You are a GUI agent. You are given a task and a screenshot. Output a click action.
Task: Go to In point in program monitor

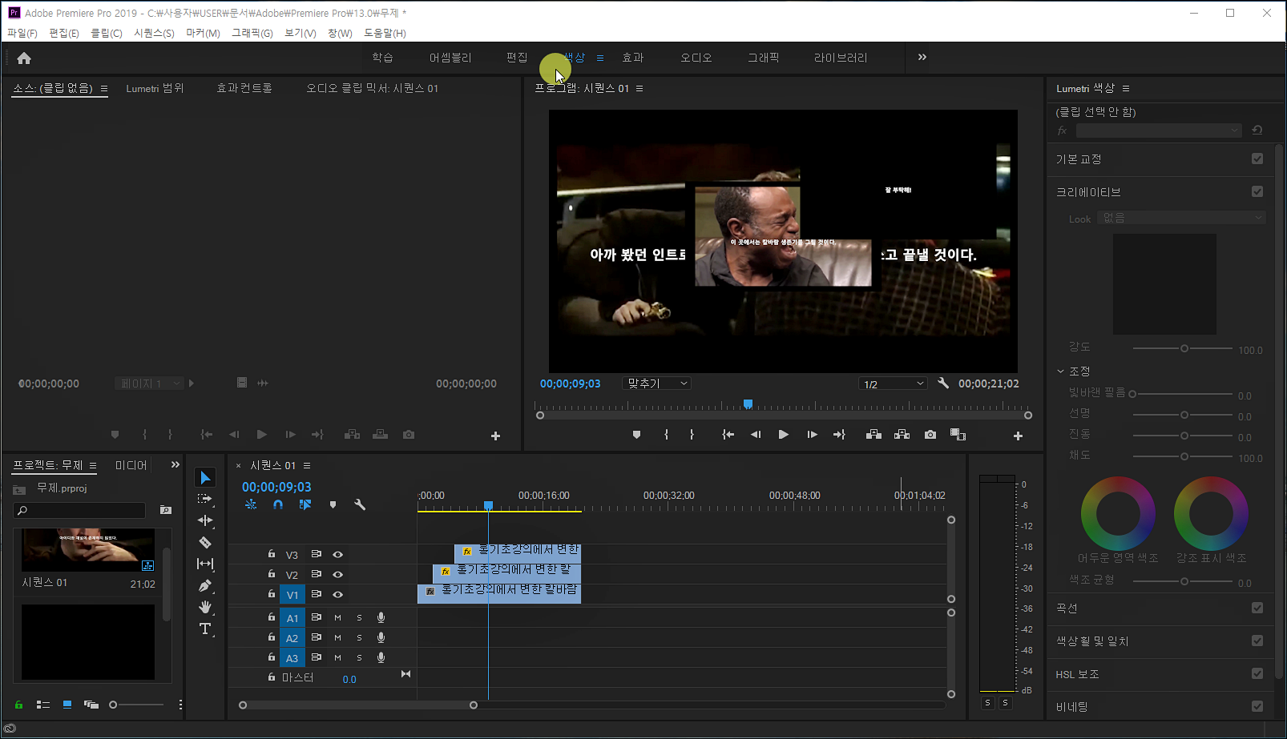pyautogui.click(x=728, y=435)
